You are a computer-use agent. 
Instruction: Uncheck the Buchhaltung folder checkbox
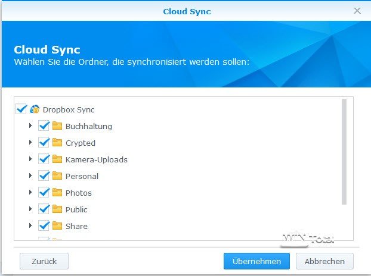click(44, 126)
